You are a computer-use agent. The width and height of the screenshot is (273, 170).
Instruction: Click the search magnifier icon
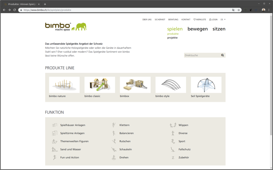(x=222, y=55)
